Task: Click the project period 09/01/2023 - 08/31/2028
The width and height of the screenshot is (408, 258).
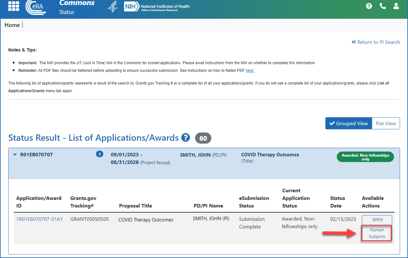Action: (x=140, y=159)
